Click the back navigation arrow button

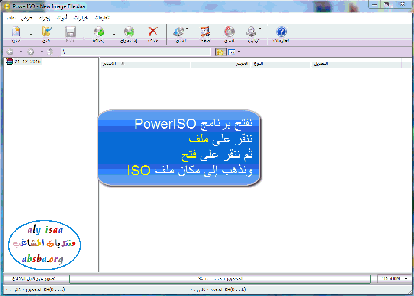10,52
